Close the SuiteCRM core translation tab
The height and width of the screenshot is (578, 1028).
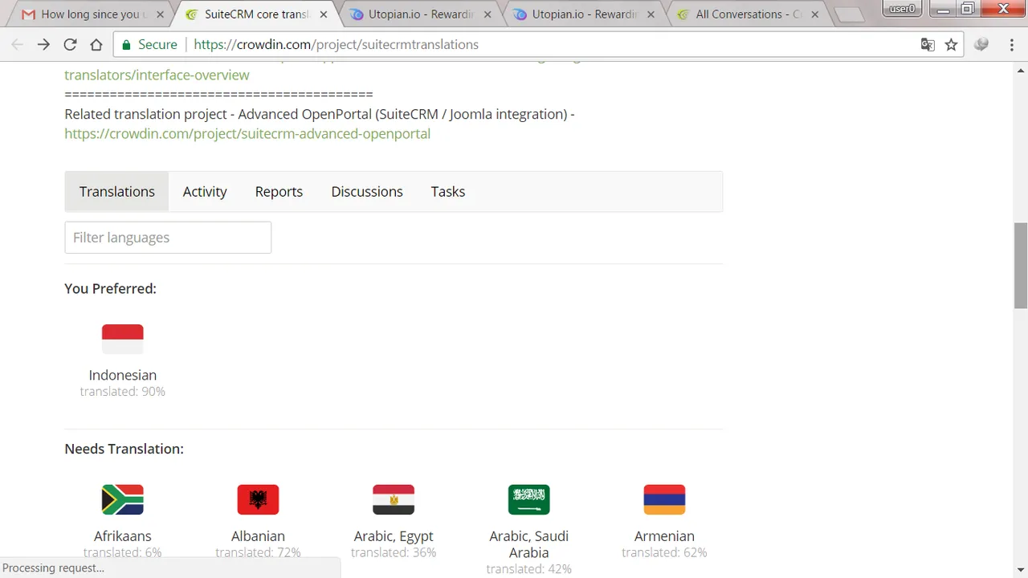pos(323,14)
